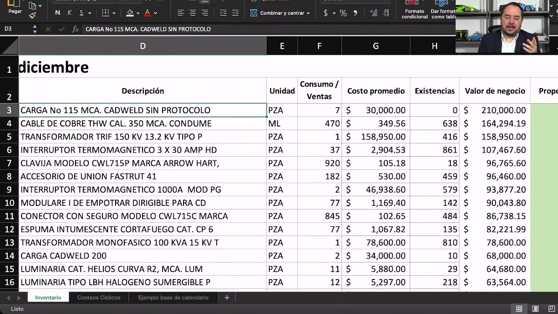Click the format painter brush icon
This screenshot has height=314, width=558.
tap(32, 16)
